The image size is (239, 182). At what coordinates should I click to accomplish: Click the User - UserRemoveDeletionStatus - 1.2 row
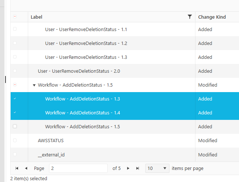coord(86,43)
